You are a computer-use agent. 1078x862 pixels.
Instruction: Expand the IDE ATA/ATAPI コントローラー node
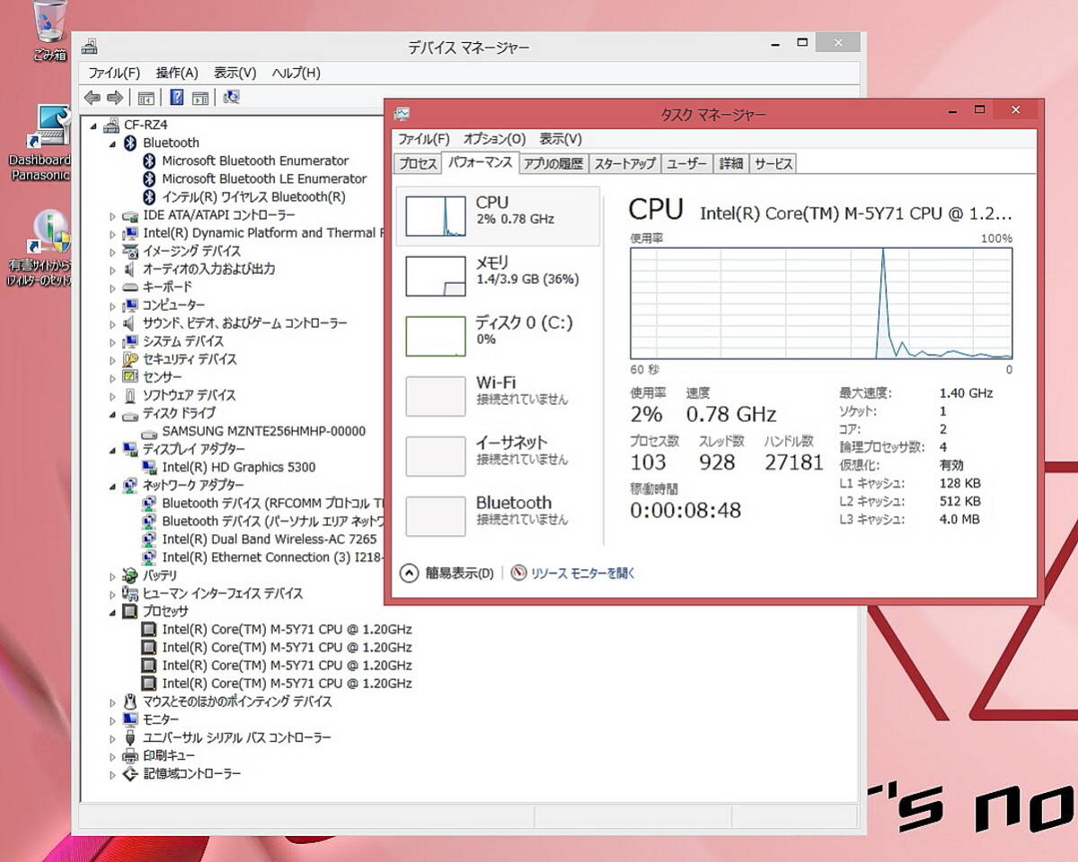tap(113, 215)
